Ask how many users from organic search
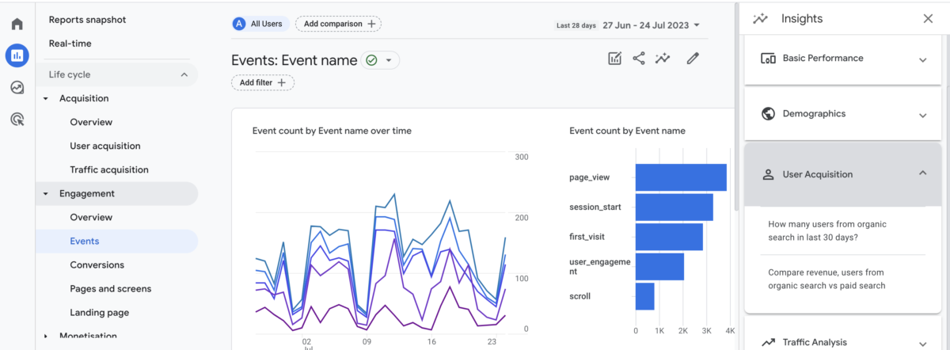950x350 pixels. tap(827, 230)
